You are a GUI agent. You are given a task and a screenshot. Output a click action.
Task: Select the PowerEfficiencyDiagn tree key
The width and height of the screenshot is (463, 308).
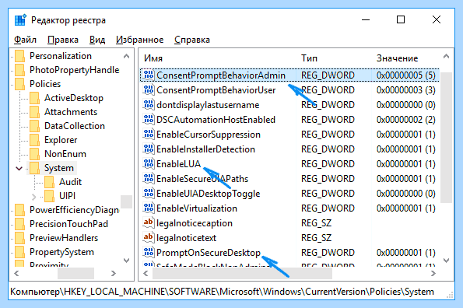pos(74,210)
